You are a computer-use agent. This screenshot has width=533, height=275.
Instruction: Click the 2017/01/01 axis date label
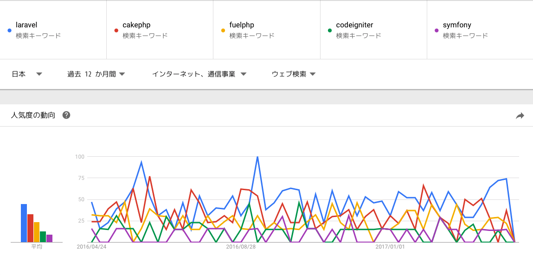pos(390,246)
